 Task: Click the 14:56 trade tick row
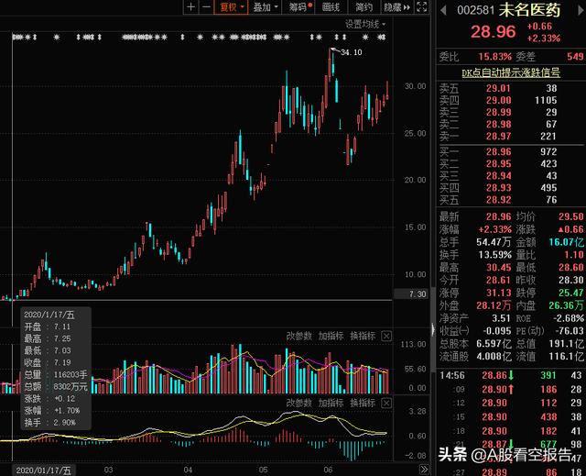point(511,375)
